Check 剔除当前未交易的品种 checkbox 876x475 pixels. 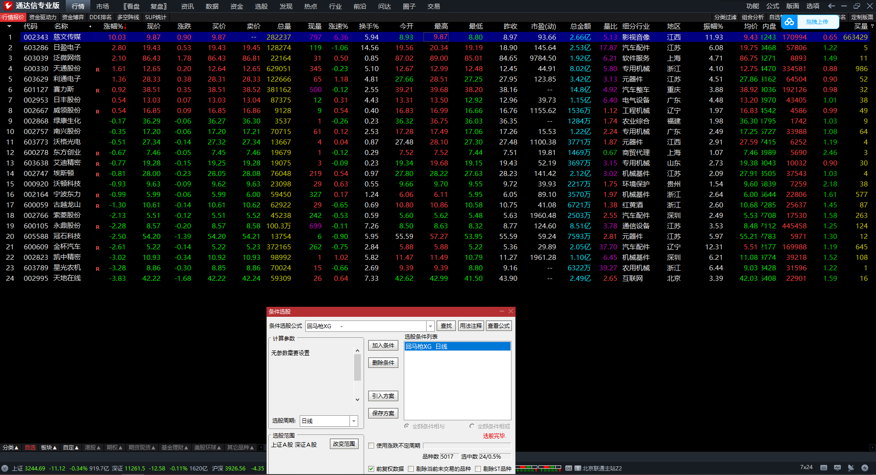(x=411, y=469)
